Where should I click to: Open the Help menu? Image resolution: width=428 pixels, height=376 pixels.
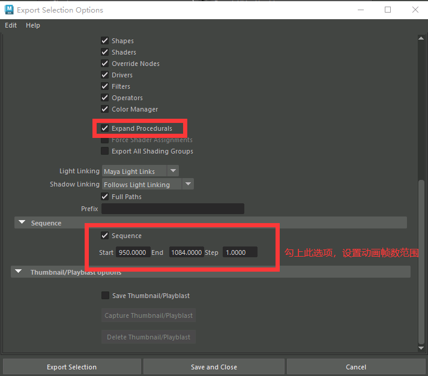[33, 25]
